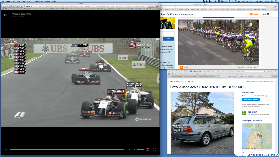279x157 pixels.
Task: Open the Kjøp sikkert link
Action: tap(252, 112)
